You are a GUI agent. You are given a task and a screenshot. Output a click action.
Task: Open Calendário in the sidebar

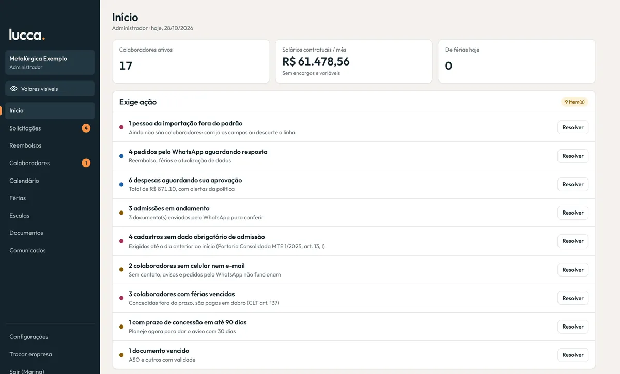[x=50, y=181]
